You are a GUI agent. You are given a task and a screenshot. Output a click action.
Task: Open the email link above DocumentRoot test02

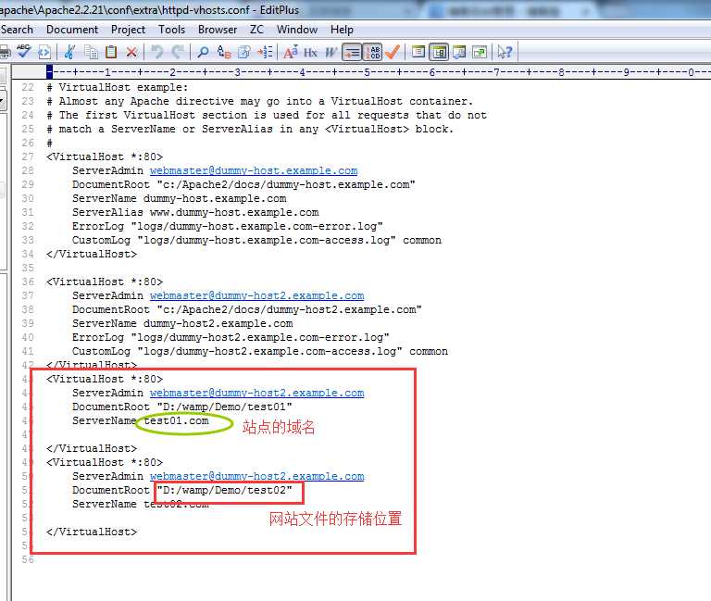(256, 476)
